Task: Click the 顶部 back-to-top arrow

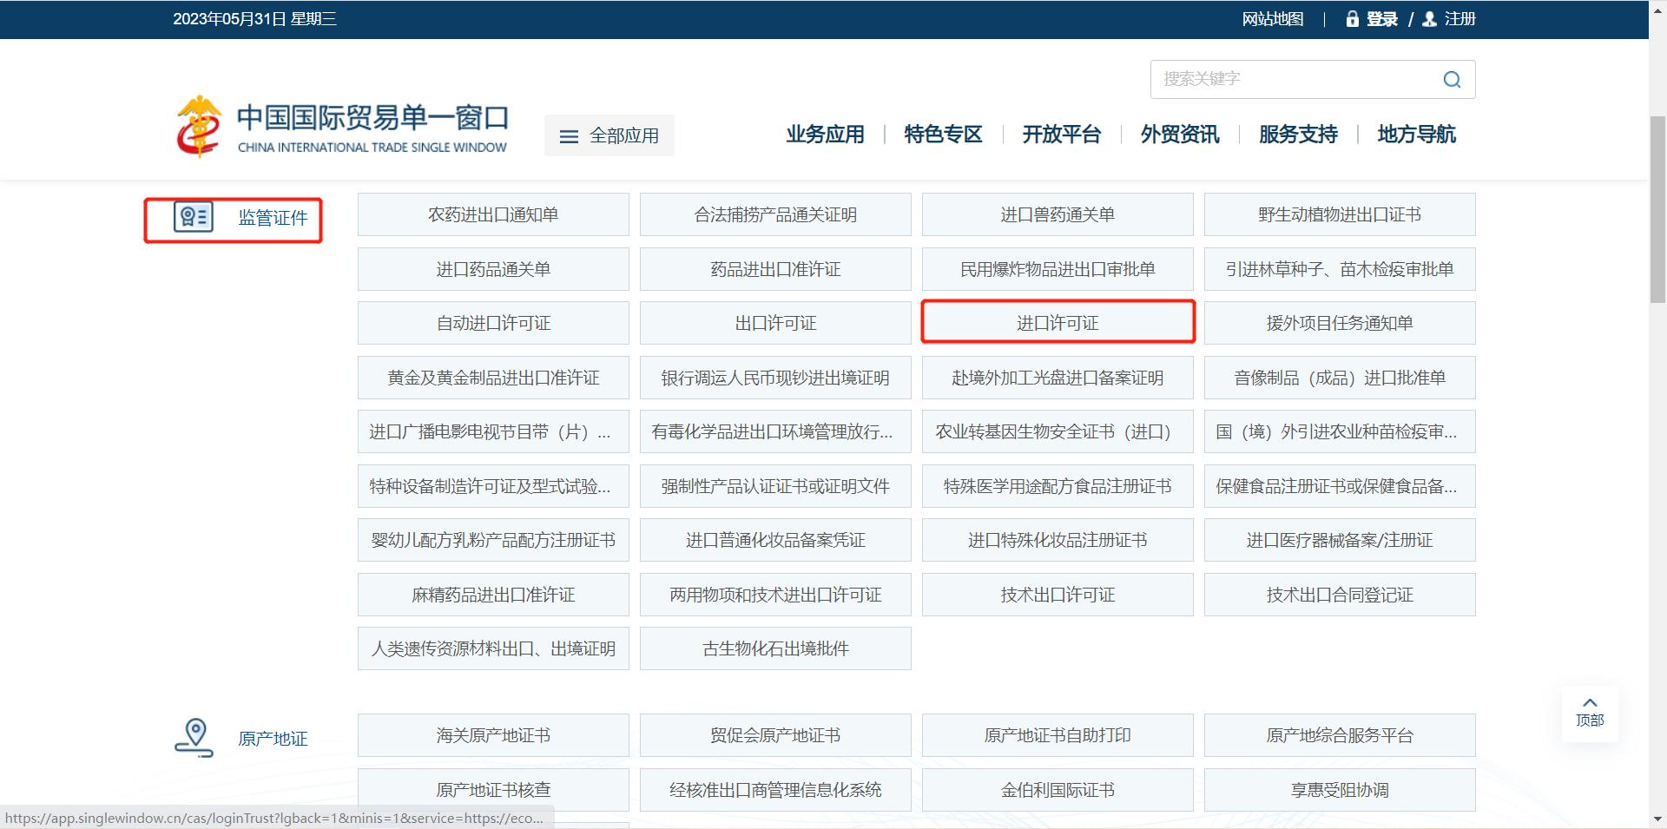Action: point(1590,712)
